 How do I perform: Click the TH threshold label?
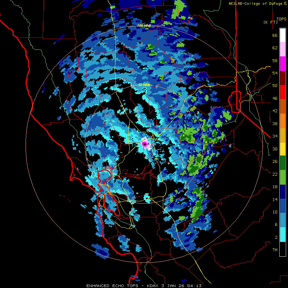click(275, 250)
